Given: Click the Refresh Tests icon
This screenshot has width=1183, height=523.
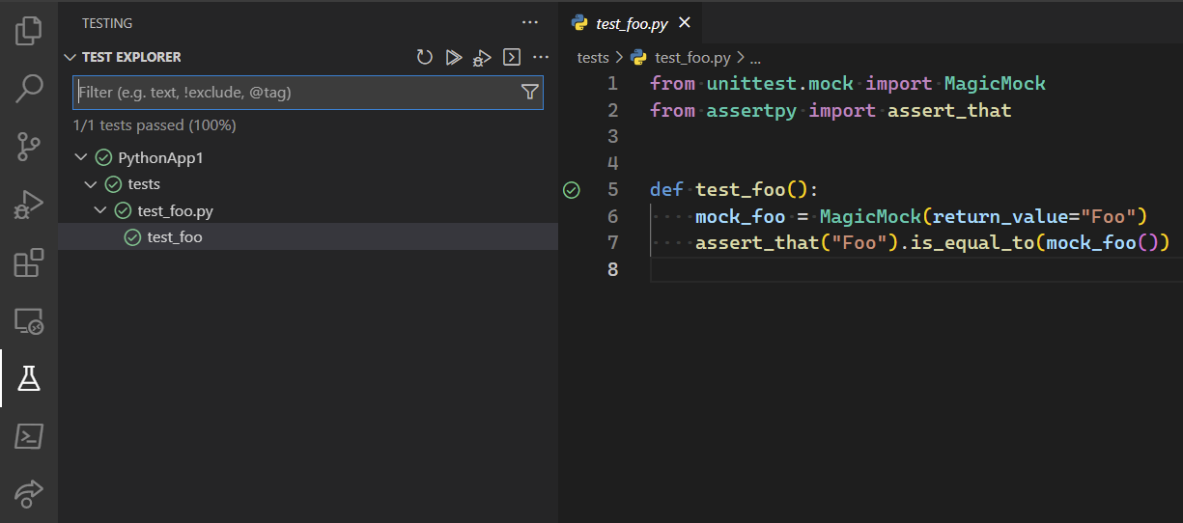Looking at the screenshot, I should click(x=424, y=58).
